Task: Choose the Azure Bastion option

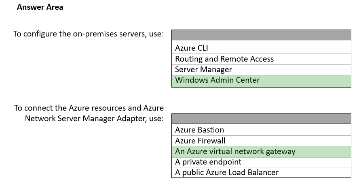Action: pos(199,130)
